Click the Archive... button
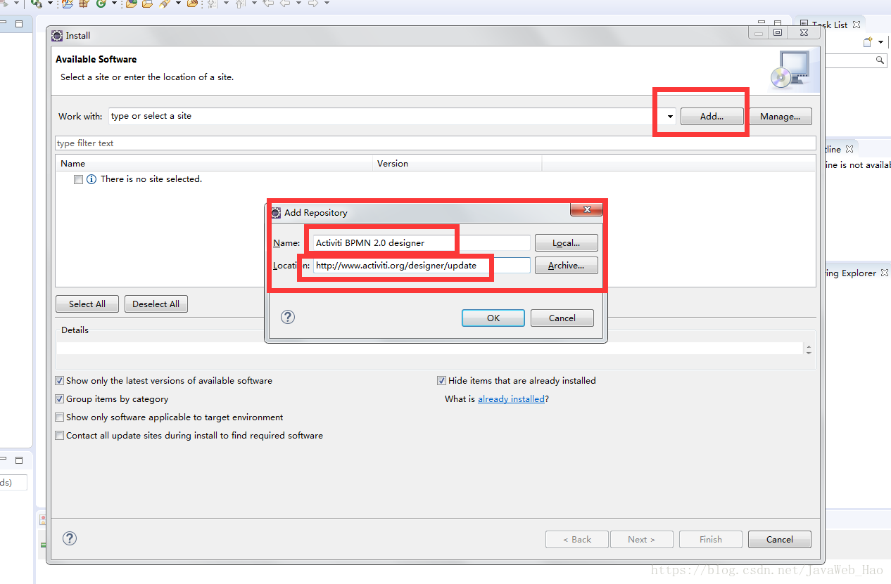 567,266
